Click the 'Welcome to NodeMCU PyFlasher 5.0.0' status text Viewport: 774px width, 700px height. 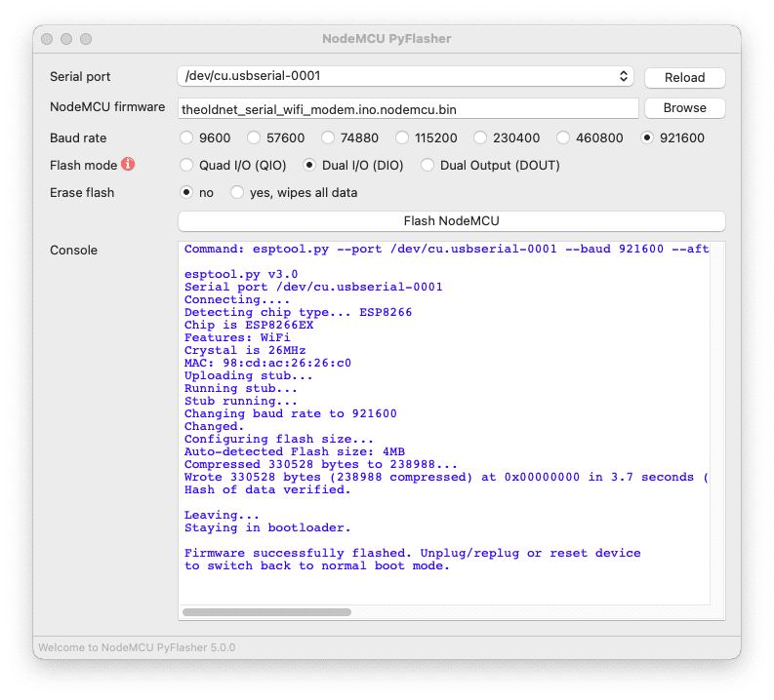137,647
